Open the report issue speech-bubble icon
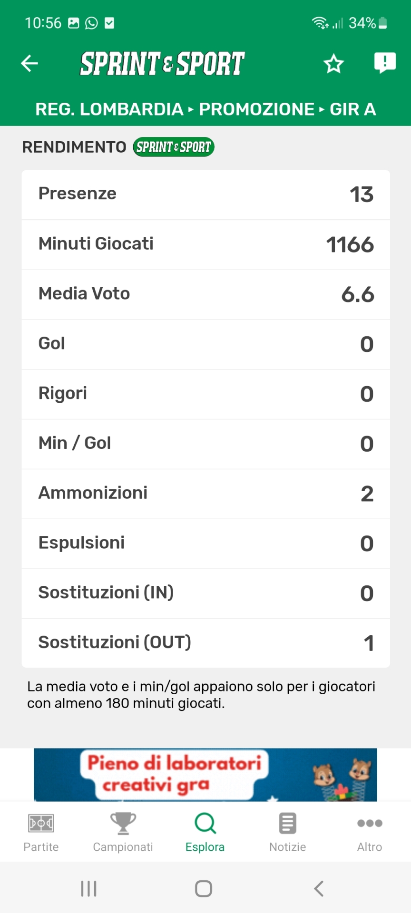 pos(384,62)
